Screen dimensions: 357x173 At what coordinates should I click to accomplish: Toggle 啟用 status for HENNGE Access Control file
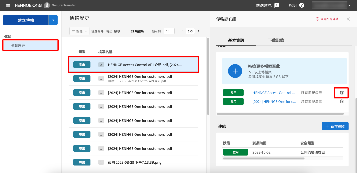point(233,93)
